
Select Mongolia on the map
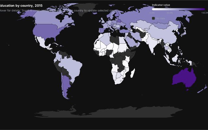pyautogui.click(x=161, y=25)
